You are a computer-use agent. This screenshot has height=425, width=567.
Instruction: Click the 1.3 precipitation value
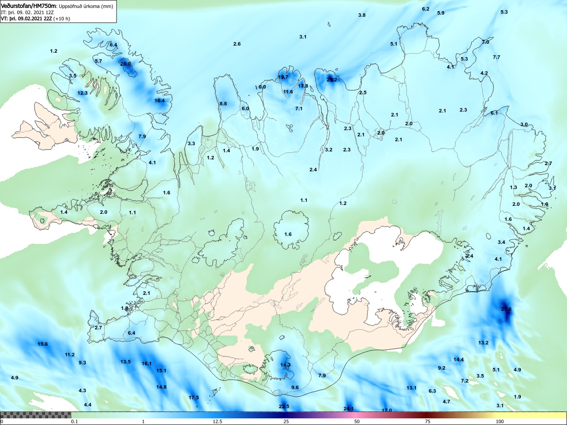[513, 187]
